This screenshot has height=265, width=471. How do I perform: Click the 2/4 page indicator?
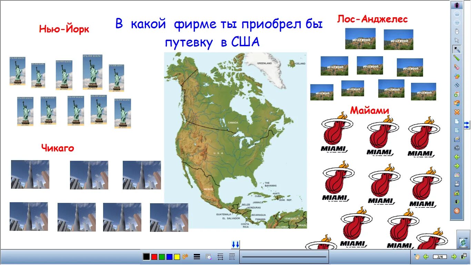point(440,257)
